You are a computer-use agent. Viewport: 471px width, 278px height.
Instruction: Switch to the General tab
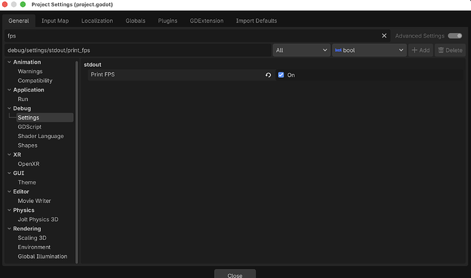pos(18,20)
